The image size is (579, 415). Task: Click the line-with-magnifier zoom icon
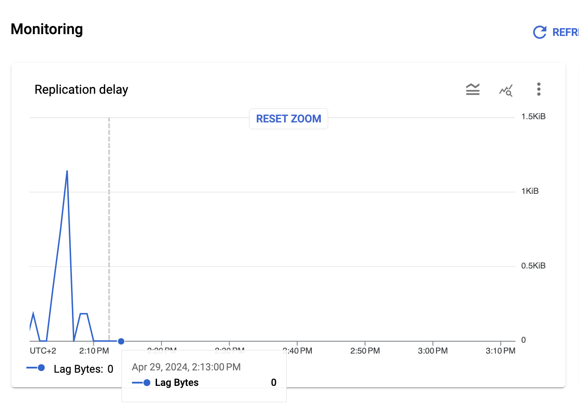[506, 90]
